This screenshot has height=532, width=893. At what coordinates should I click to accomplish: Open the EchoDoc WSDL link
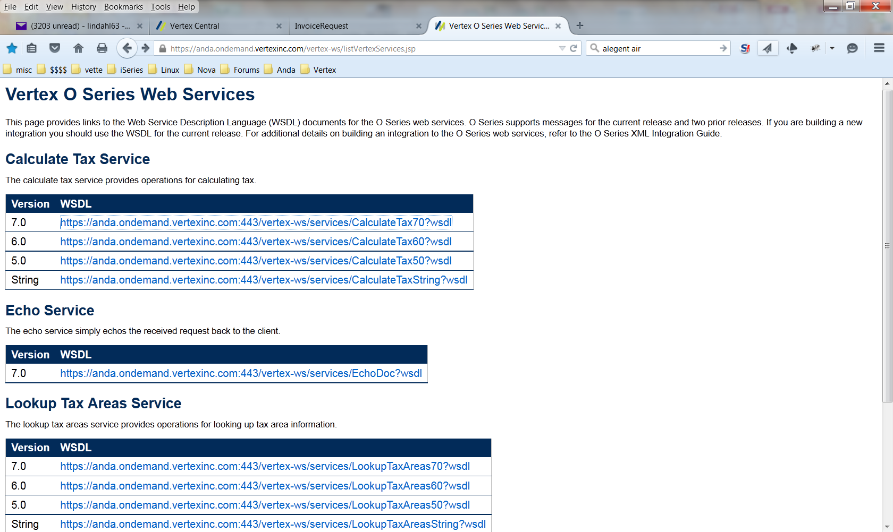click(x=241, y=373)
